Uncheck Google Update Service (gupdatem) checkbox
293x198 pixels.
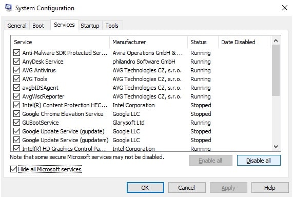click(16, 140)
